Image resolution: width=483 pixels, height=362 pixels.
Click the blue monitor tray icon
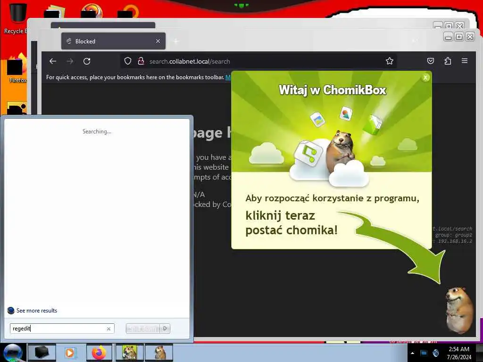424,353
